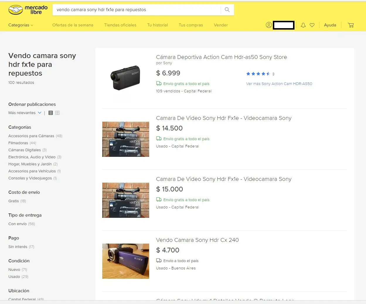
Task: Open notifications bell icon
Action: 303,25
